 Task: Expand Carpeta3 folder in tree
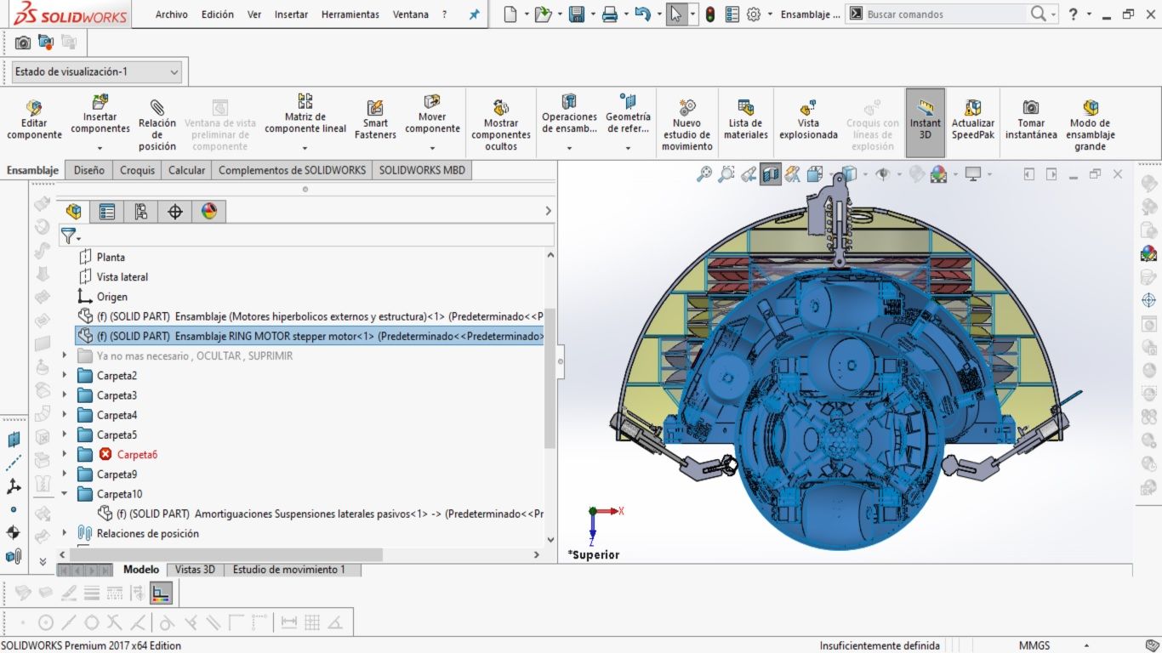65,395
